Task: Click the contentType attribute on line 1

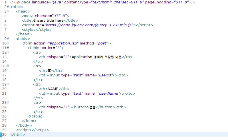Action: coord(104,2)
